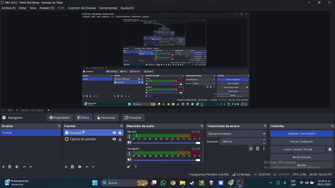Select Captura de pantalla source row
Image resolution: width=335 pixels, height=188 pixels.
point(93,139)
